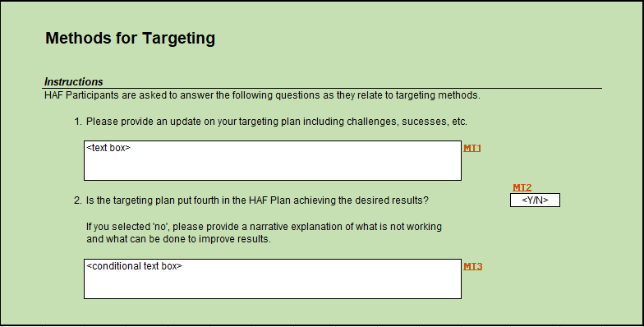Image resolution: width=644 pixels, height=327 pixels.
Task: Click the number '1.' list marker
Action: [78, 122]
